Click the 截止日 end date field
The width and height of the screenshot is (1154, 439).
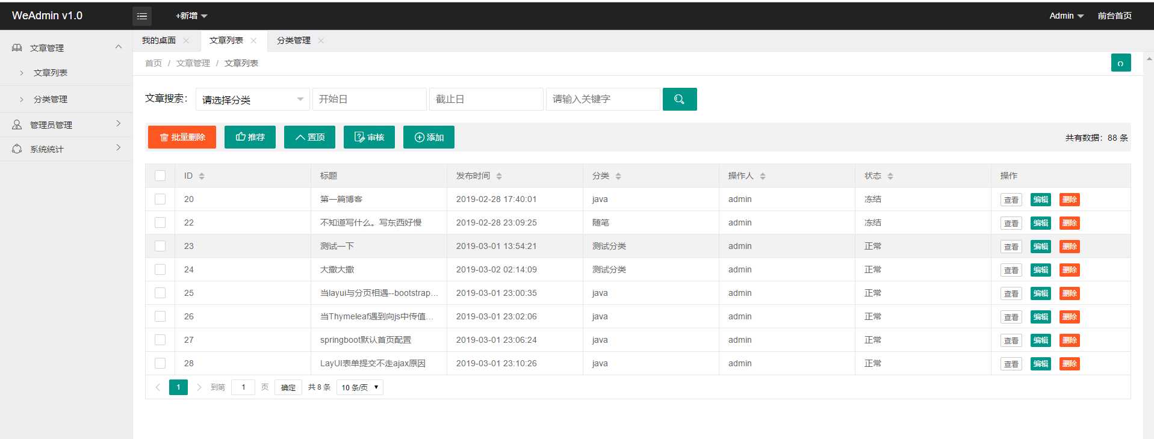(486, 99)
